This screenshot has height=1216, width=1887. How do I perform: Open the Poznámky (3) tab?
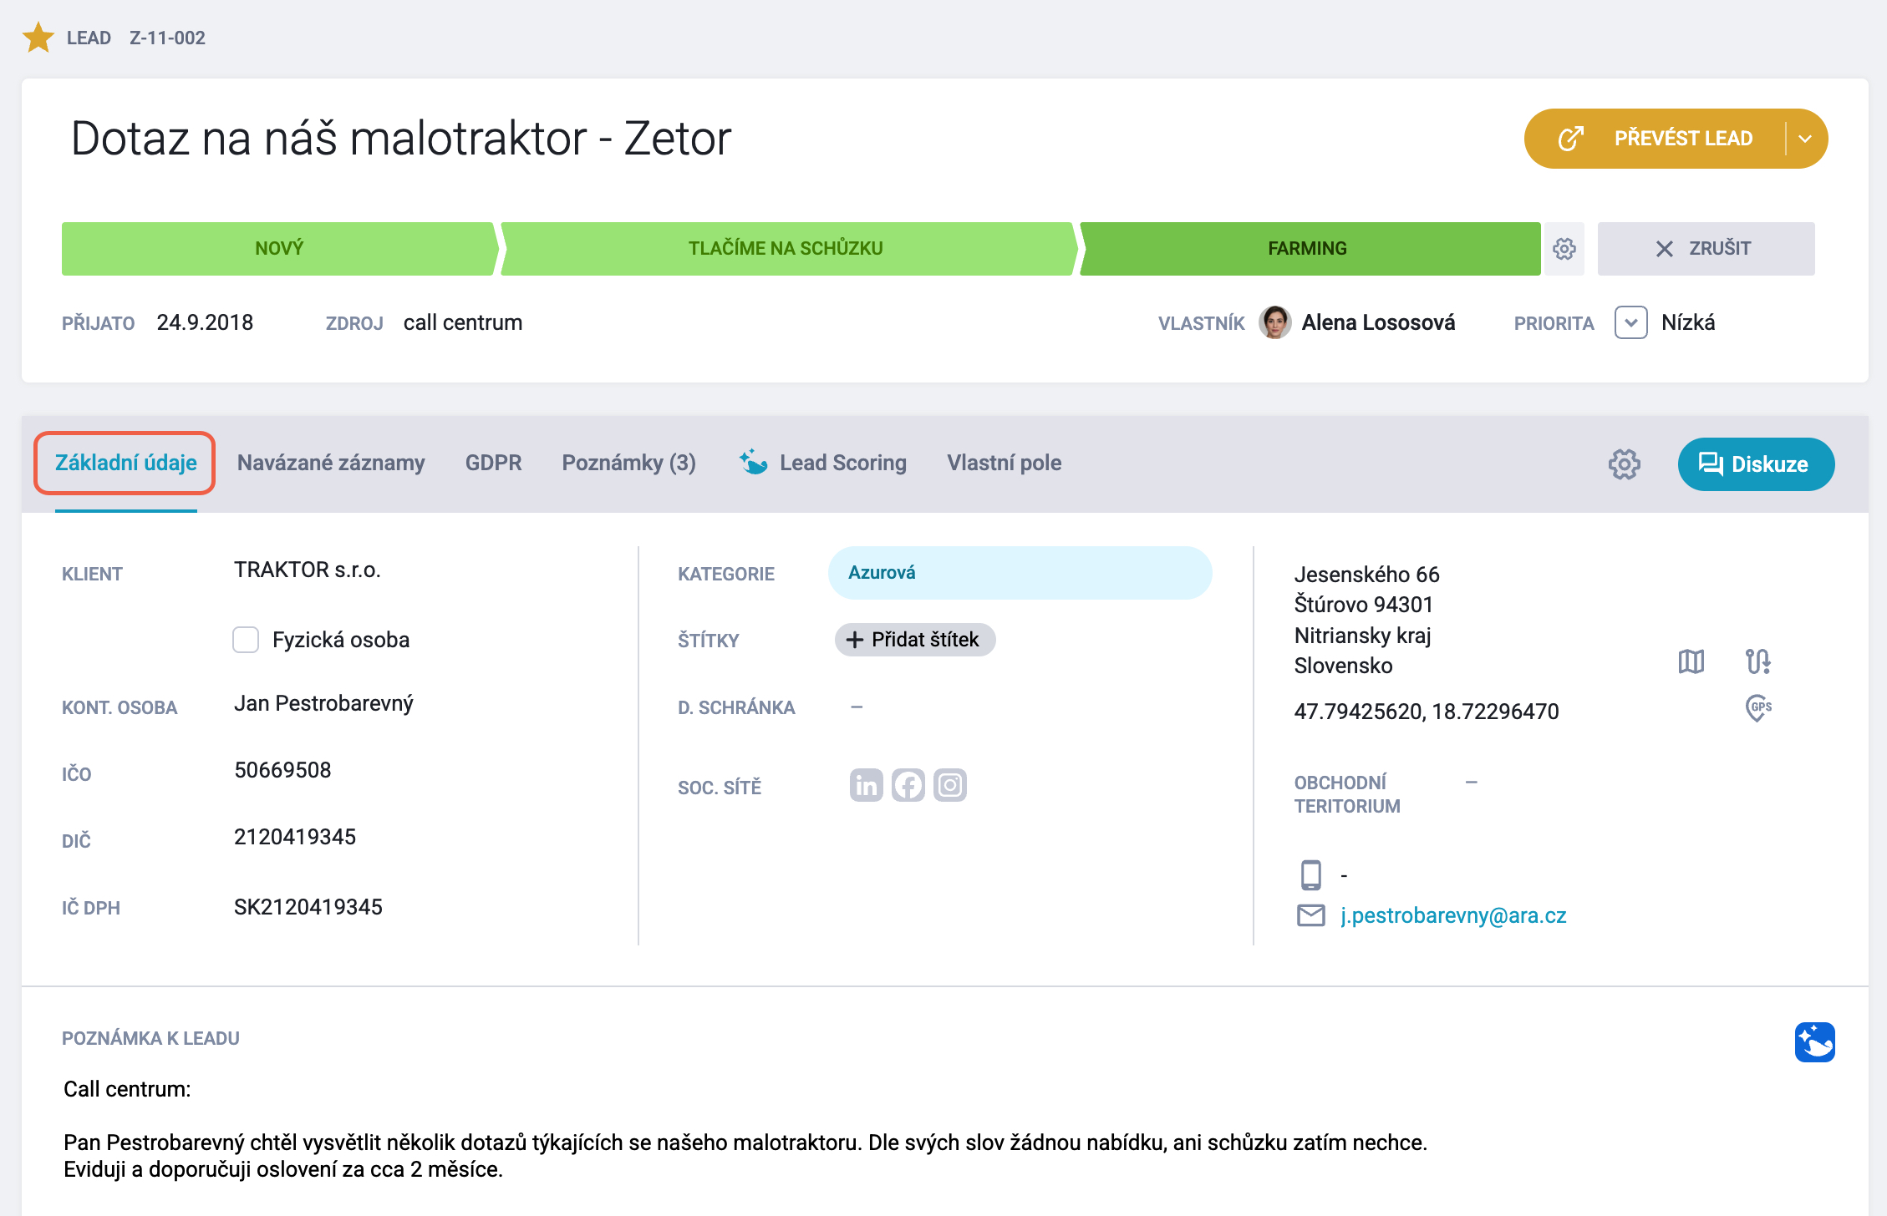click(628, 463)
